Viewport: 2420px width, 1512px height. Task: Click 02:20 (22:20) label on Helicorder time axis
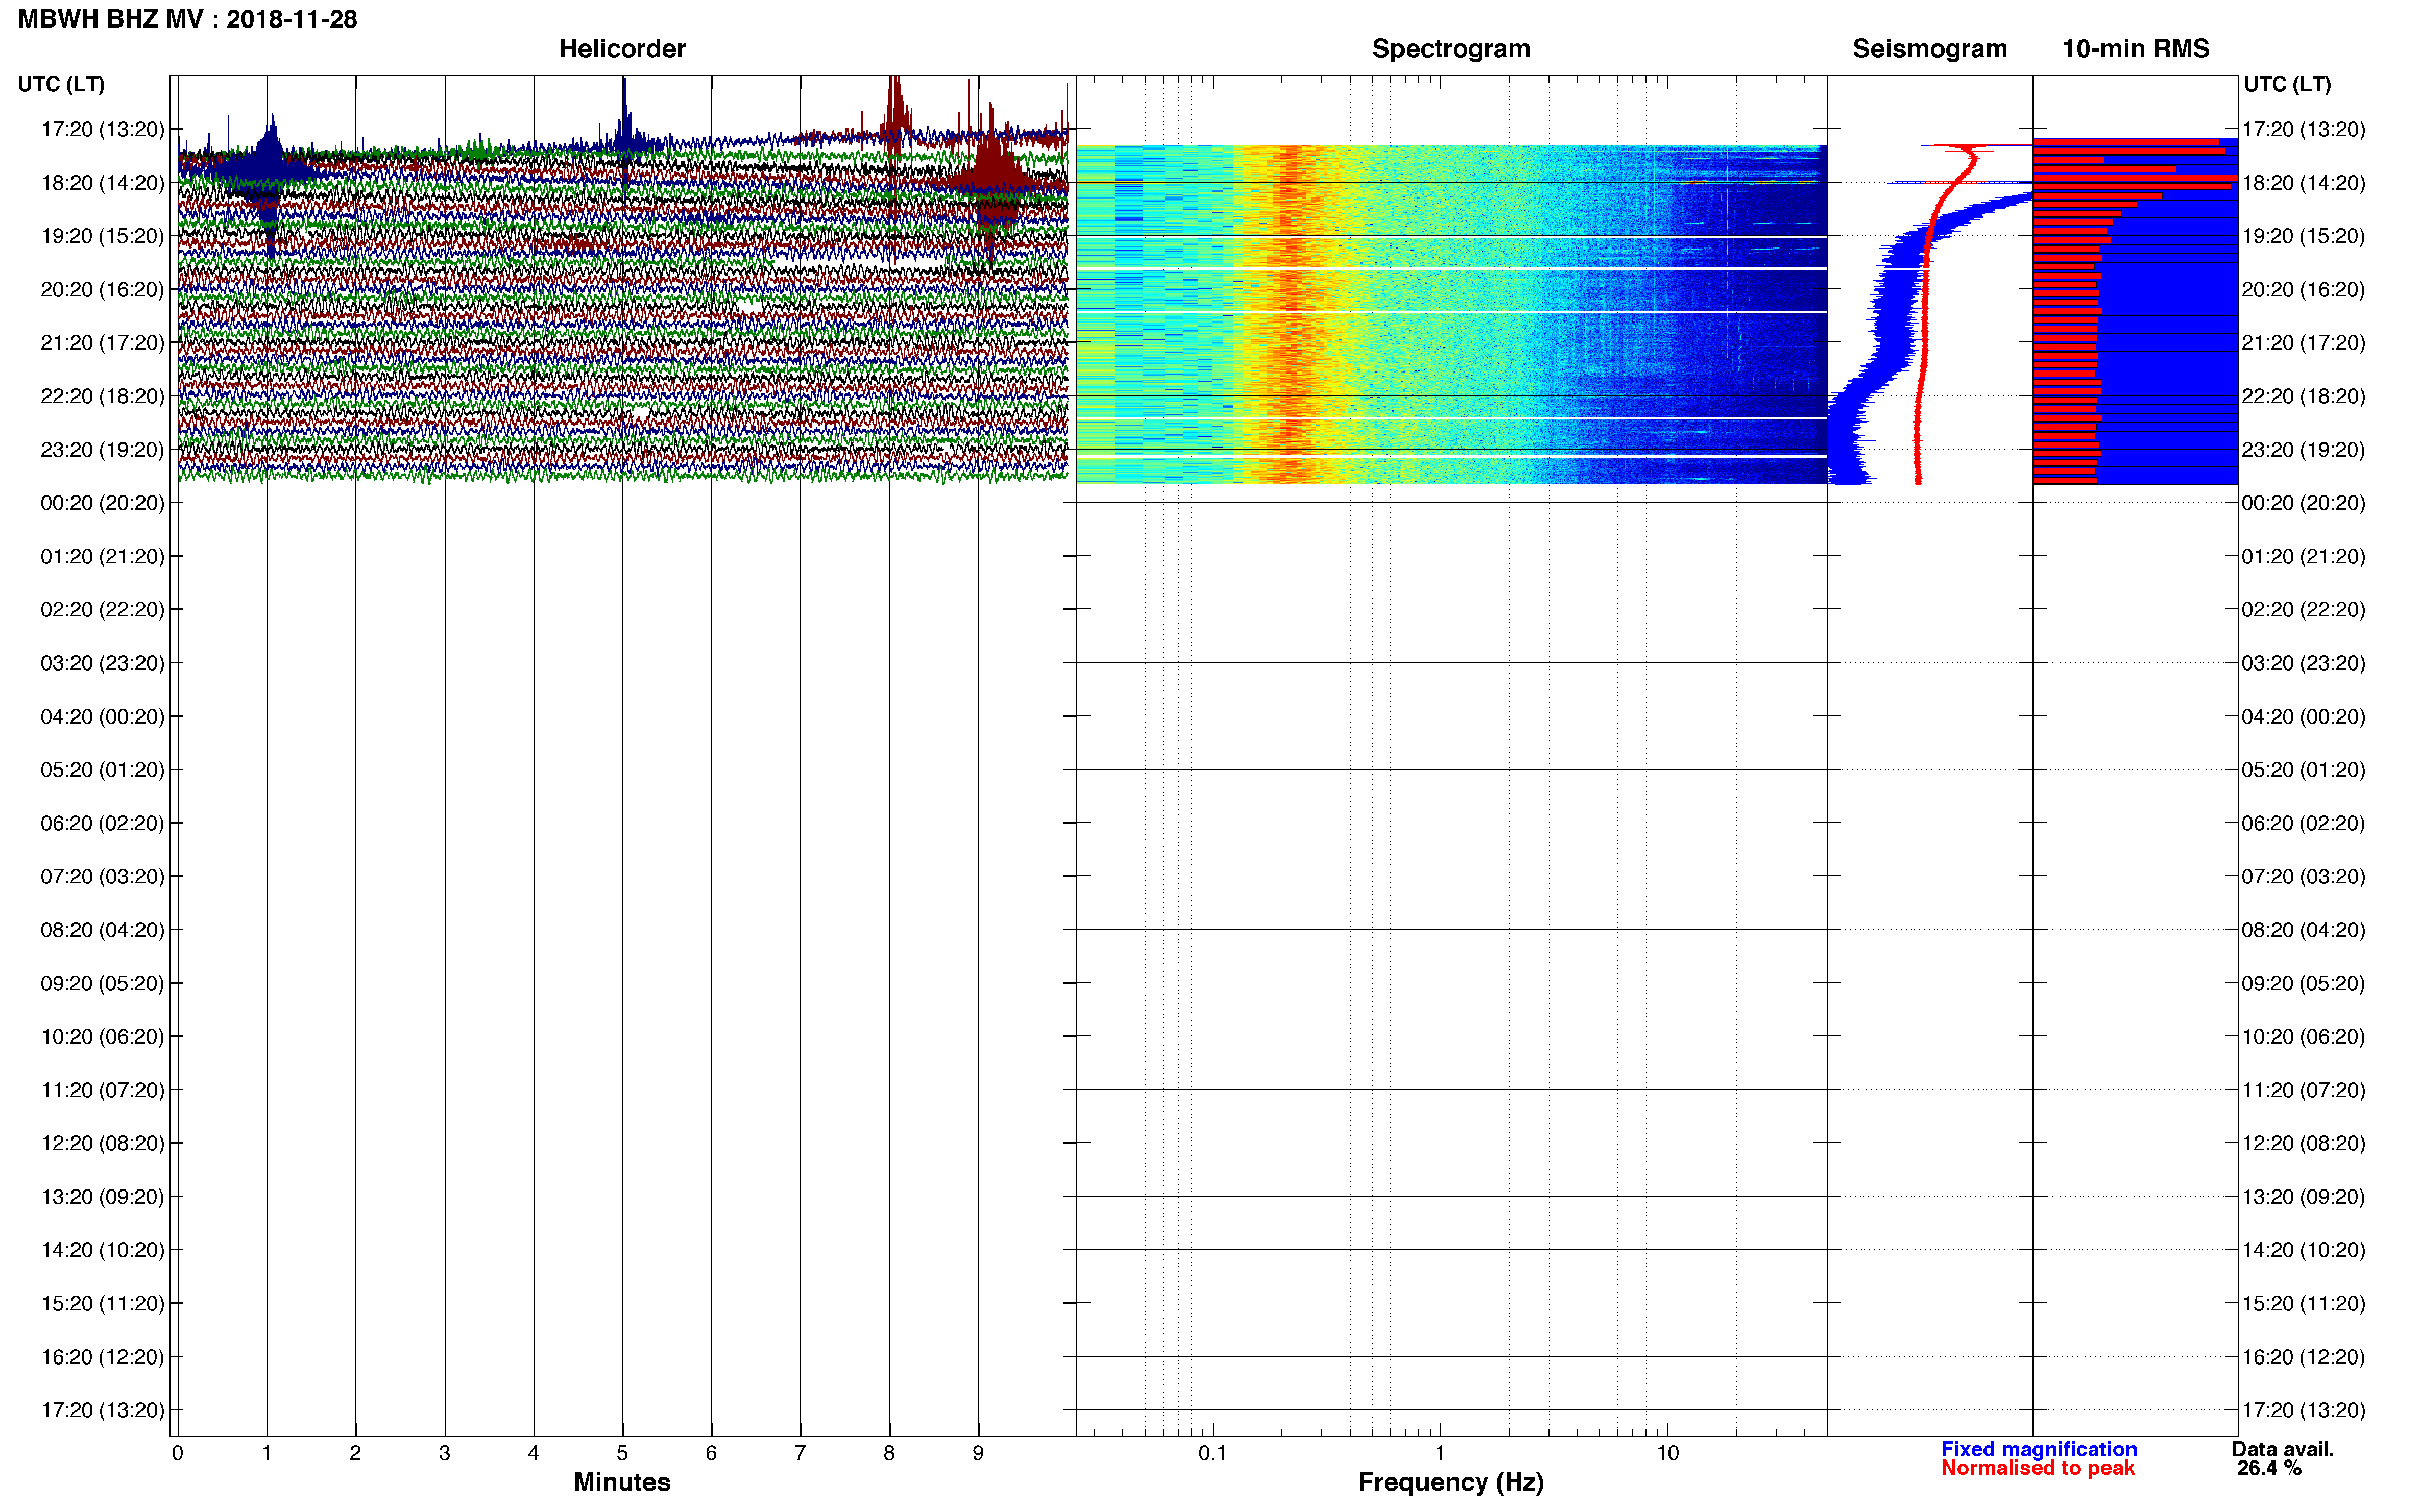point(102,609)
